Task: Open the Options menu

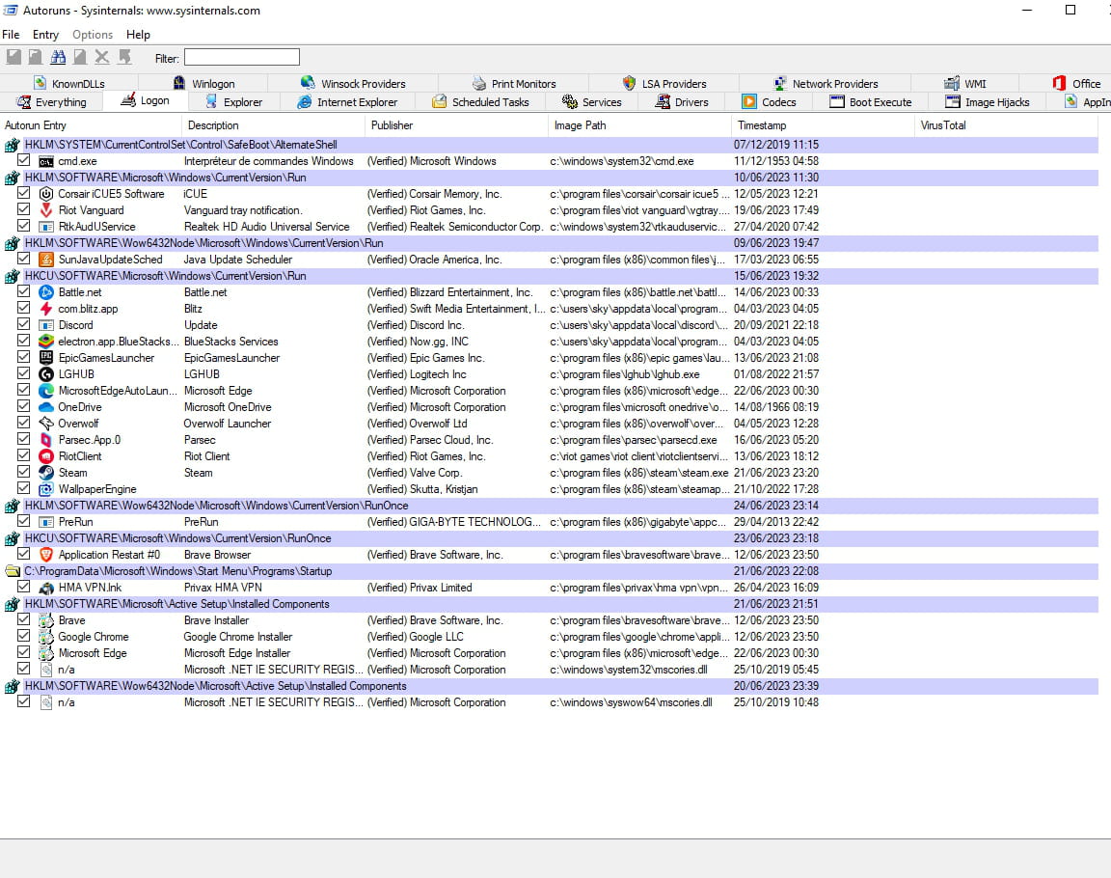Action: [x=93, y=35]
